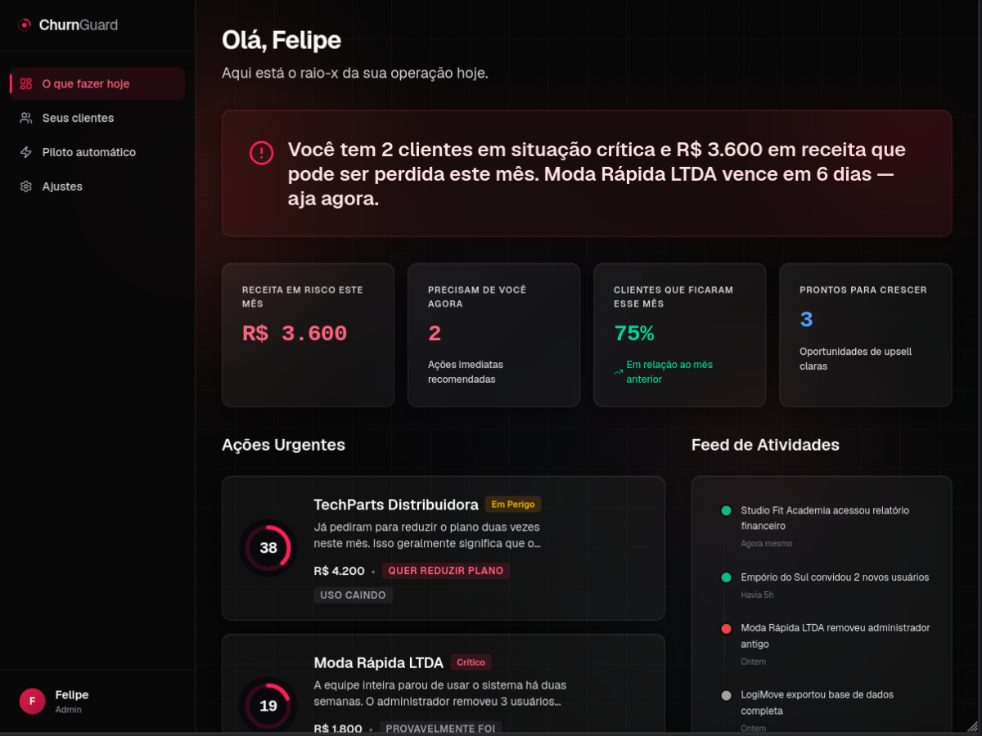This screenshot has width=982, height=736.
Task: Go to the Piloto automático section
Action: (x=97, y=152)
